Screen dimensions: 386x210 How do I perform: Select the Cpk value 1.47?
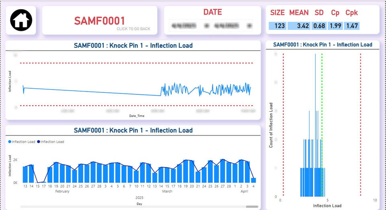coord(351,26)
